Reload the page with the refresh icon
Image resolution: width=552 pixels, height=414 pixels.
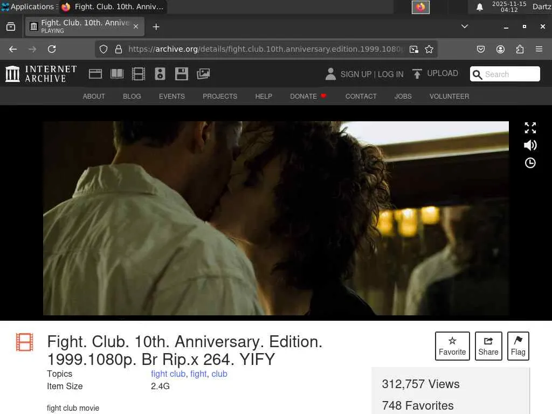52,49
